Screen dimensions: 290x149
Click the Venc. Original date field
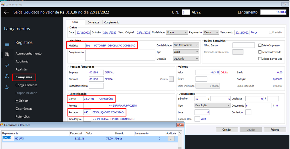[x=143, y=32]
